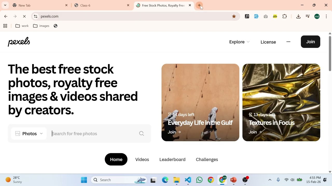Open the work bookmarks folder
The height and width of the screenshot is (186, 332).
tap(22, 26)
